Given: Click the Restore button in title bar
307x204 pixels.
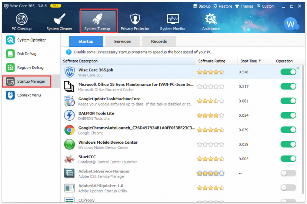Looking at the screenshot, I should point(223,6).
